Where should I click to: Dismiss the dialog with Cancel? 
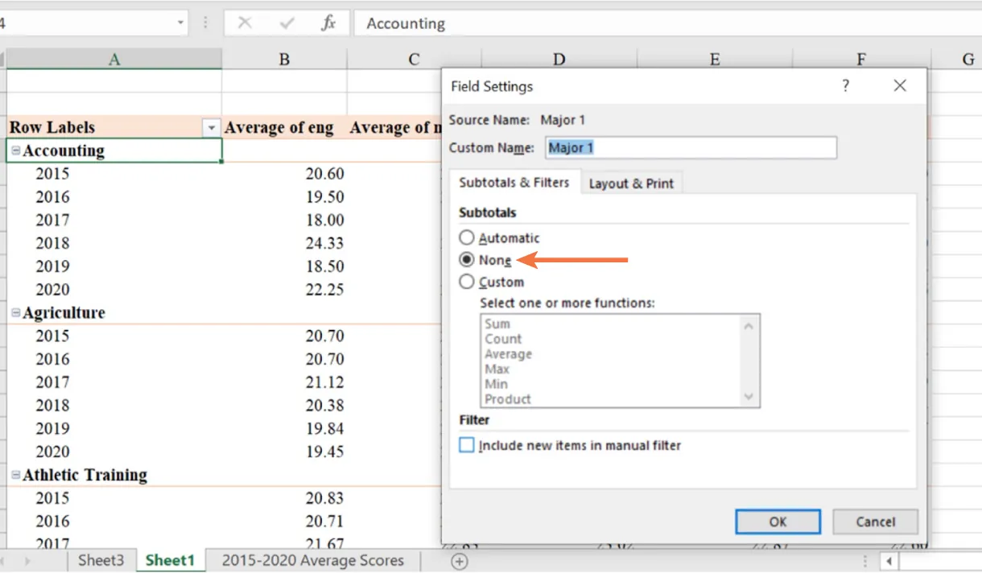[875, 521]
